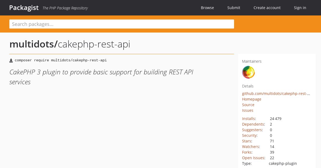Click the Details heading
Image resolution: width=321 pixels, height=168 pixels.
coord(248,86)
